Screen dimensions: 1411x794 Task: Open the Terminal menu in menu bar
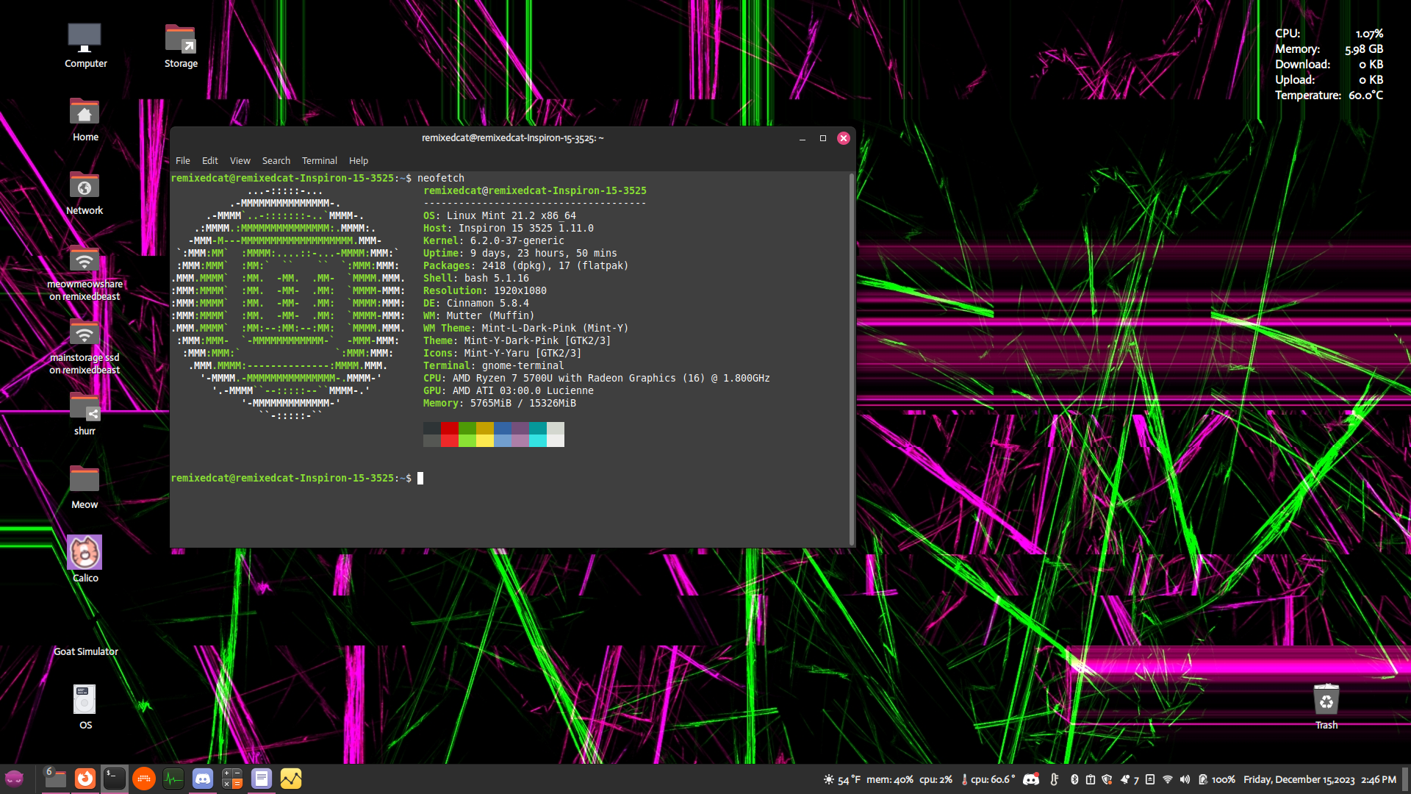tap(320, 160)
